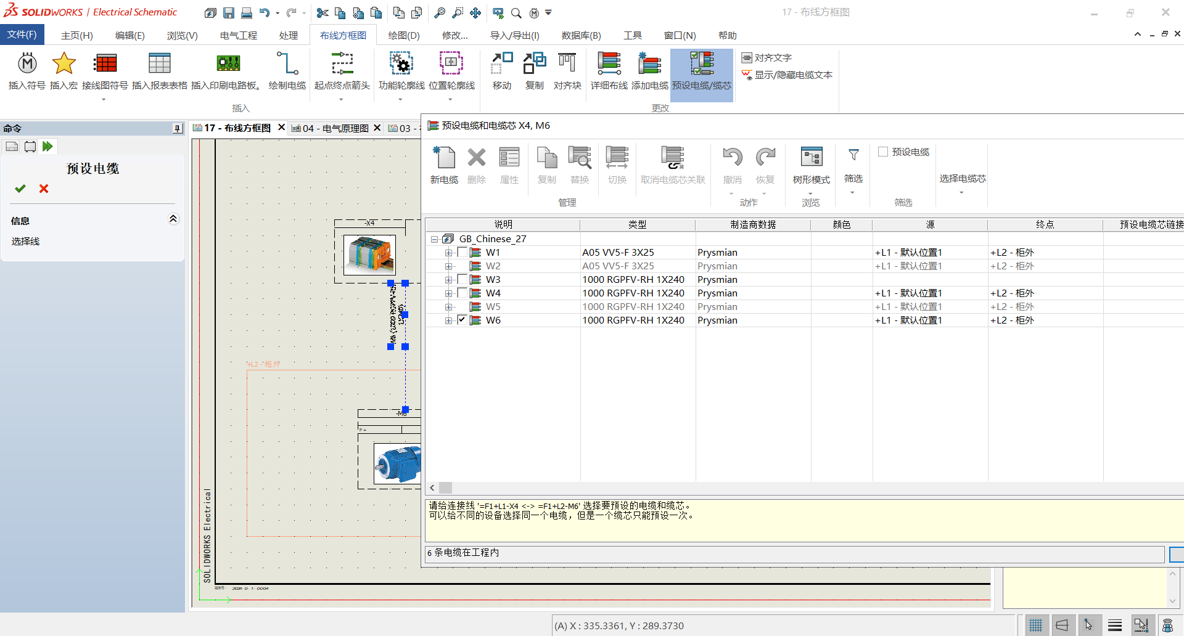The width and height of the screenshot is (1184, 636).
Task: Select the blue motor image on drawing
Action: [x=398, y=463]
